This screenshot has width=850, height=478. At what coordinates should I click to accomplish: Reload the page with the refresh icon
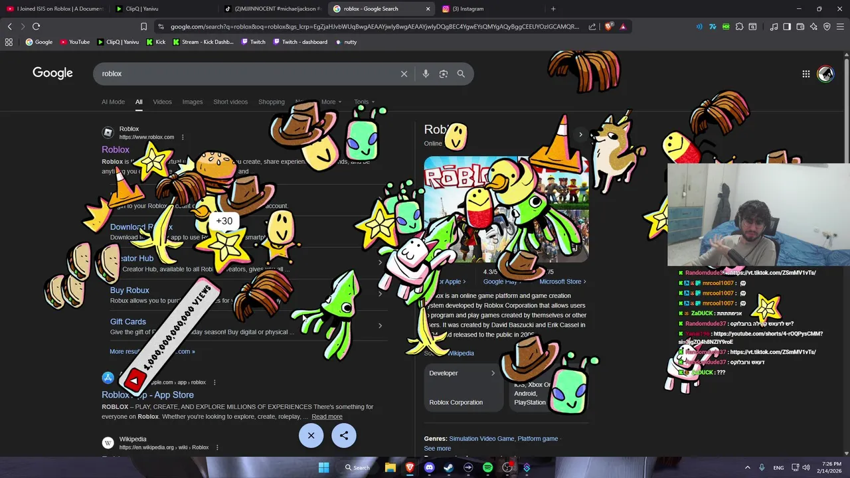[36, 27]
